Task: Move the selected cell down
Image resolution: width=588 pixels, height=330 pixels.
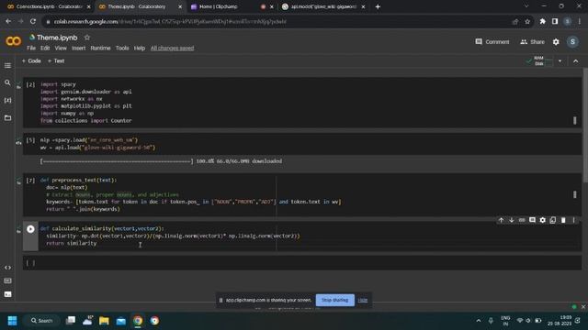Action: point(512,220)
